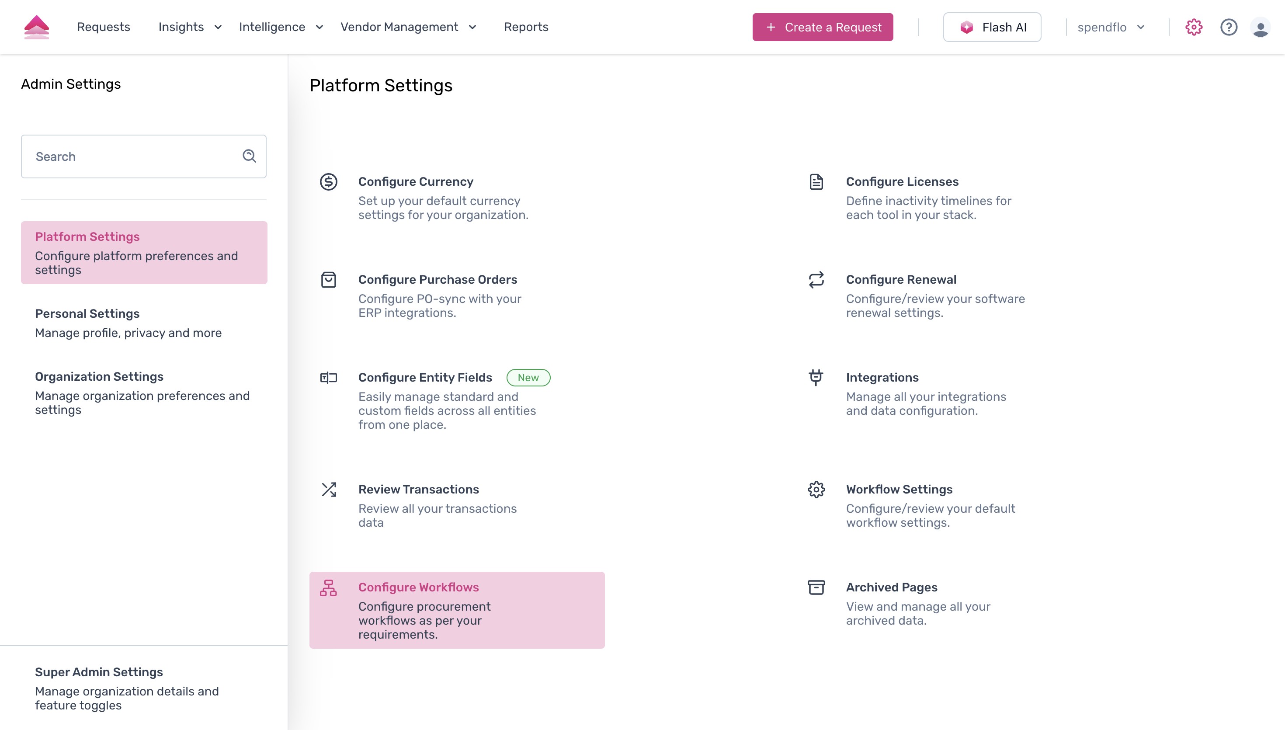The height and width of the screenshot is (730, 1285).
Task: Select the Integrations plug icon
Action: [816, 379]
